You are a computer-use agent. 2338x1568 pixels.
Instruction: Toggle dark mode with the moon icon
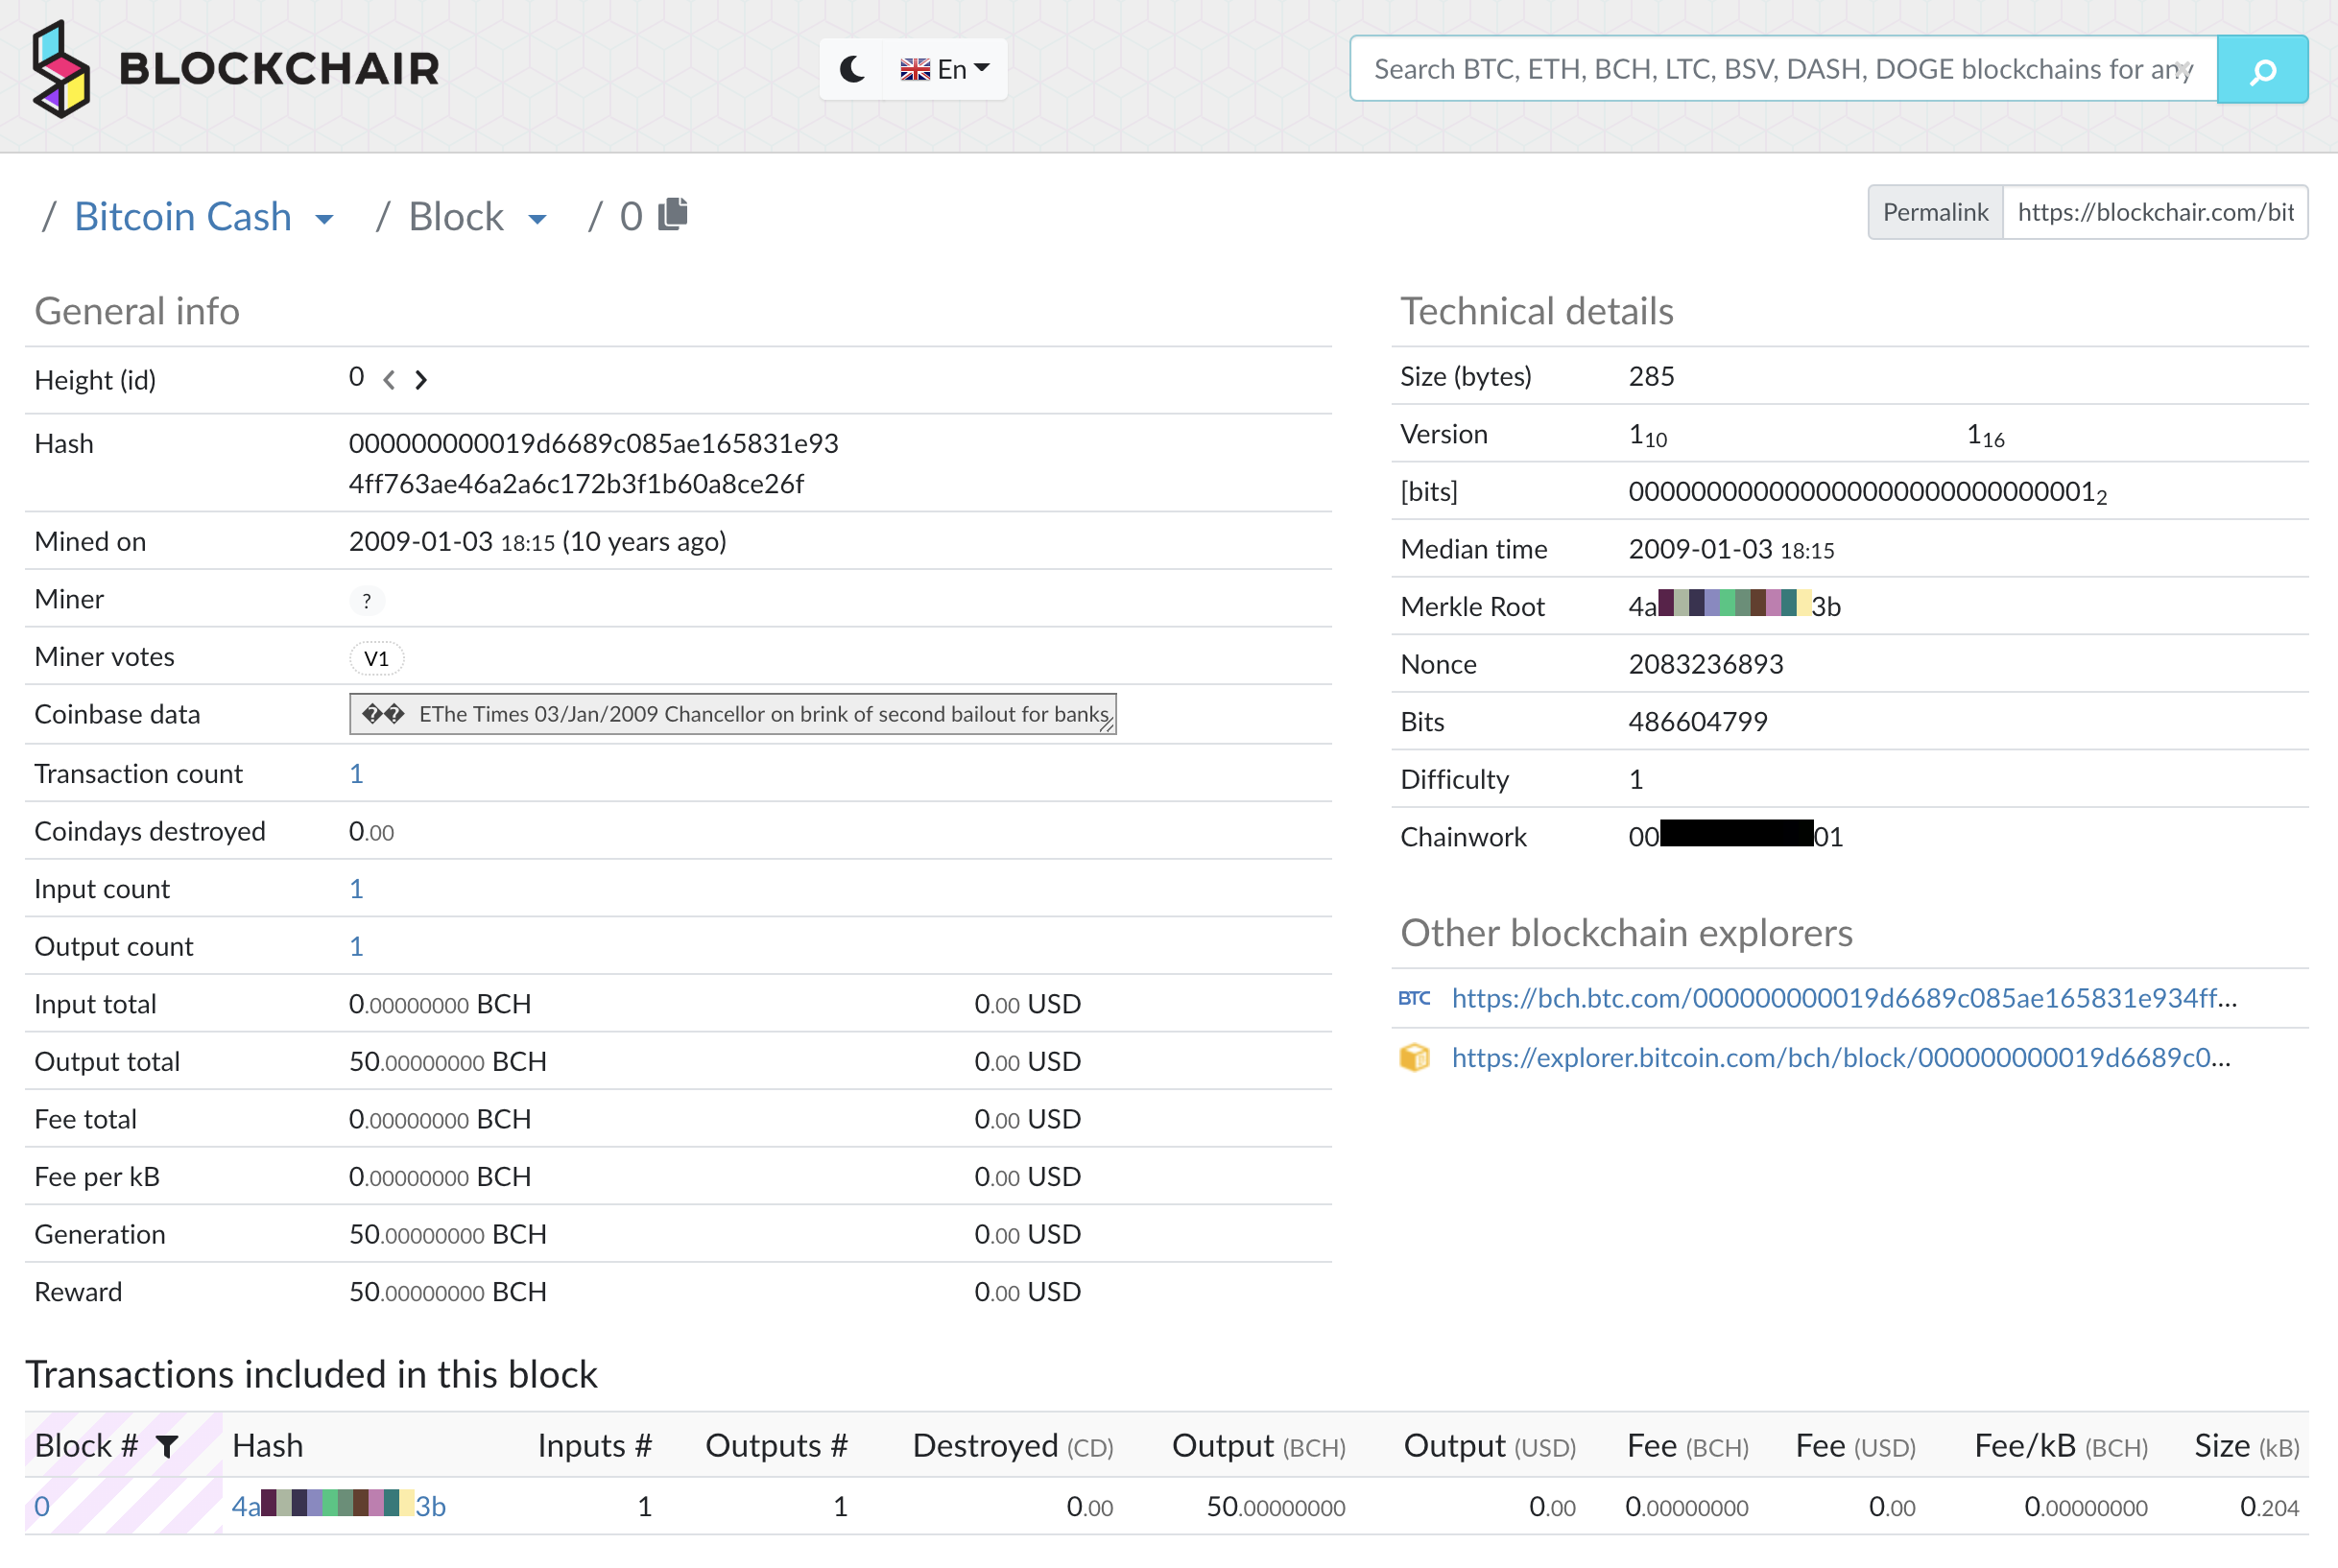pyautogui.click(x=852, y=69)
